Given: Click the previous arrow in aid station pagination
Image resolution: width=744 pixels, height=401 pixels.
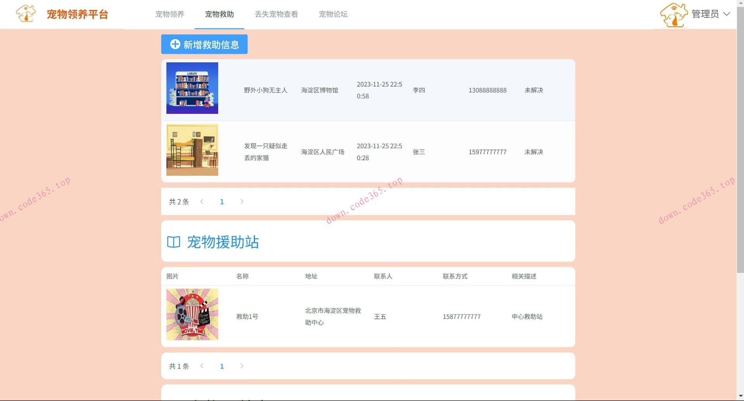Looking at the screenshot, I should (x=202, y=366).
